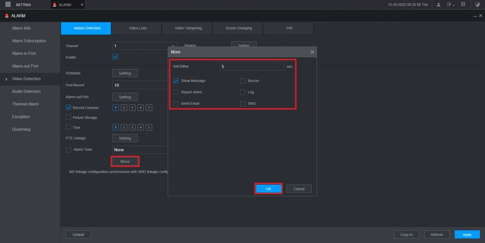485x243 pixels.
Task: Enable the Buzzer checkbox
Action: coord(242,81)
